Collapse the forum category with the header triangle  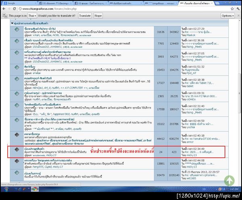pos(12,23)
